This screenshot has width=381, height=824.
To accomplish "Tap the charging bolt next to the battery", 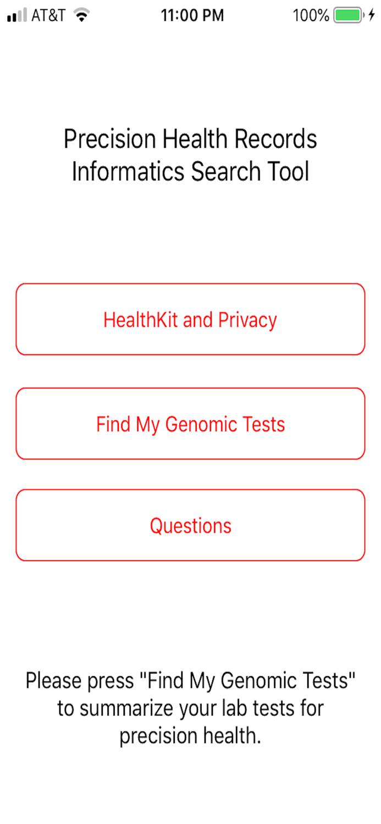I will 369,15.
